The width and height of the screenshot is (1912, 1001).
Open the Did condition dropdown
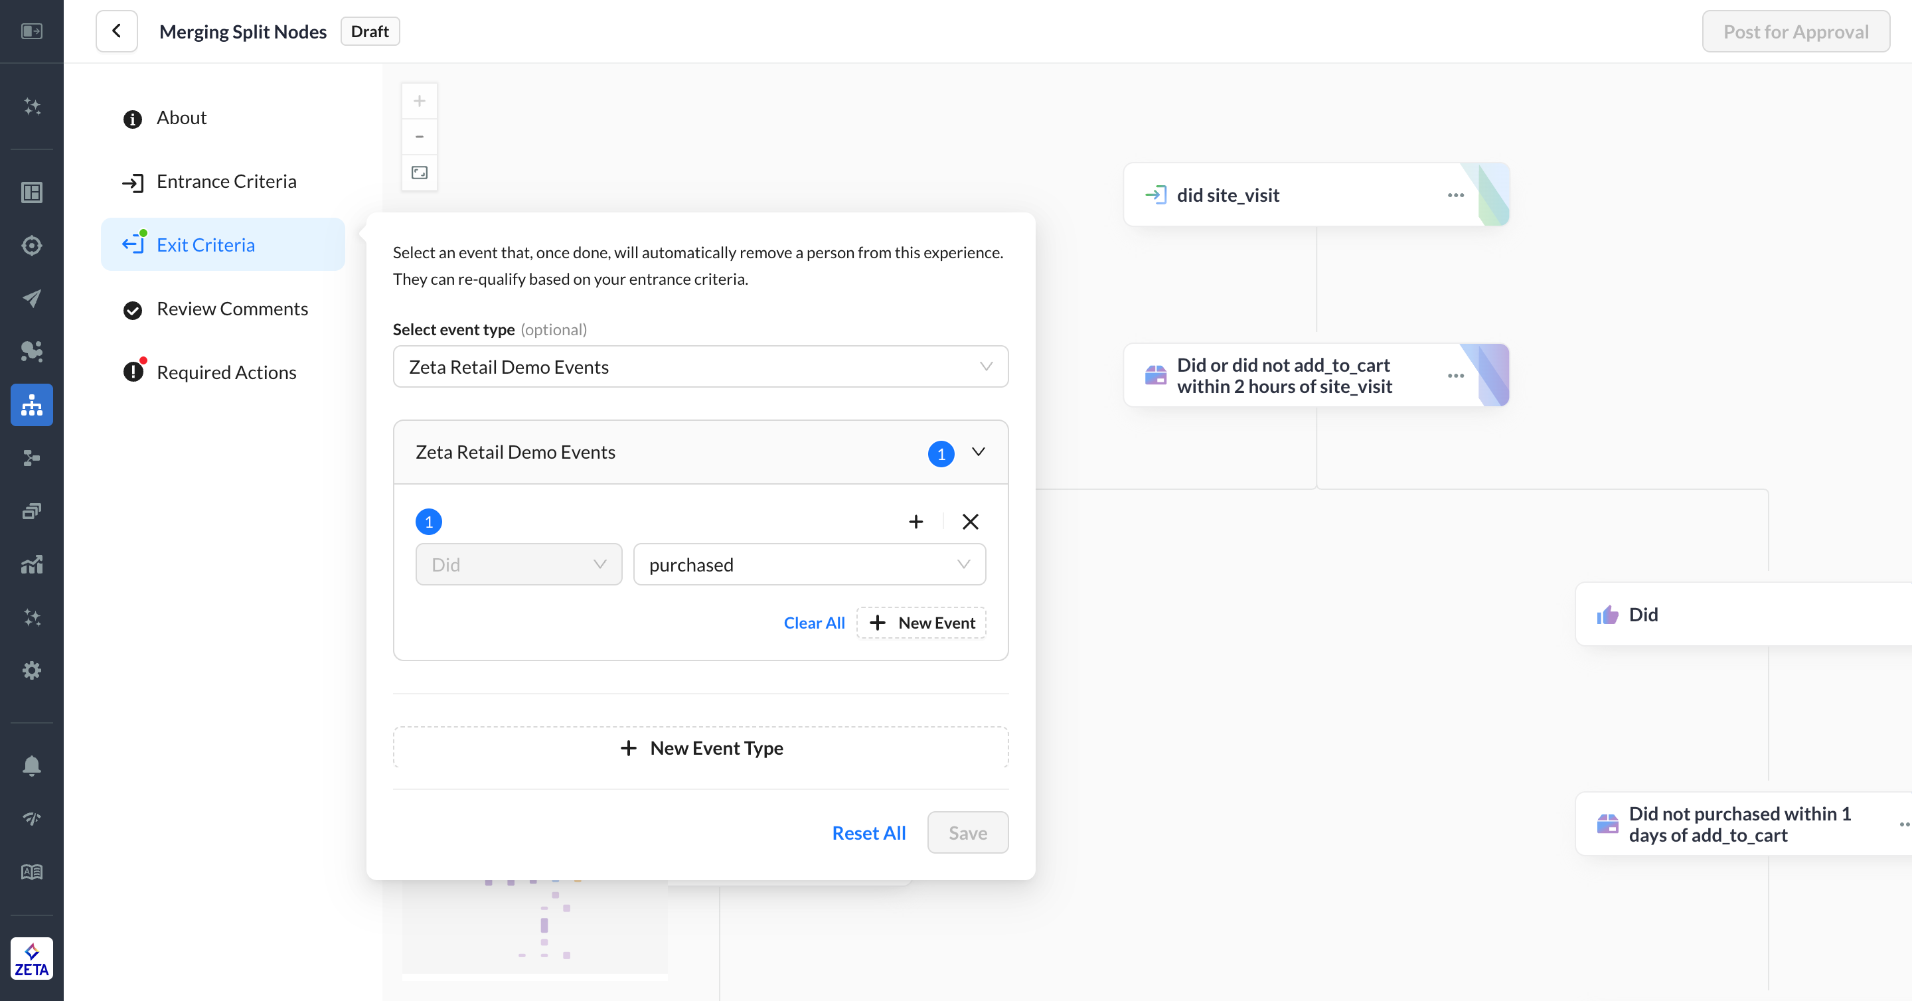click(518, 565)
